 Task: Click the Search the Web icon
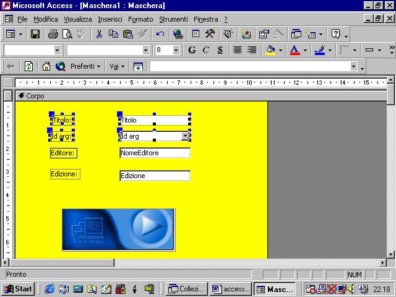(x=61, y=66)
